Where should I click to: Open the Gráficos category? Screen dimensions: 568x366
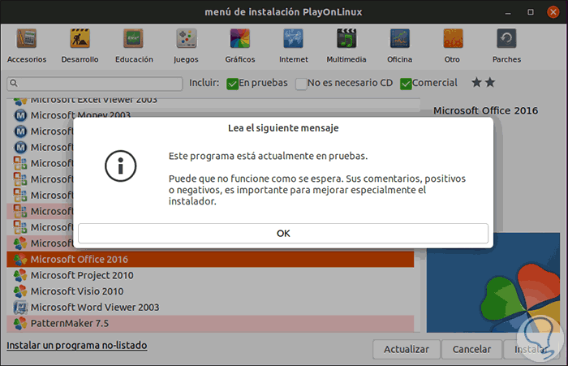(240, 46)
